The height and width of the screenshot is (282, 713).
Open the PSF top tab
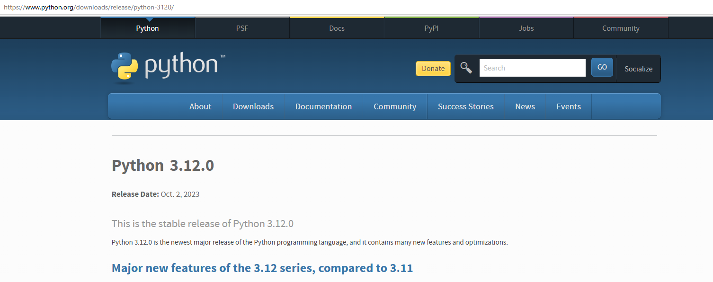[242, 28]
